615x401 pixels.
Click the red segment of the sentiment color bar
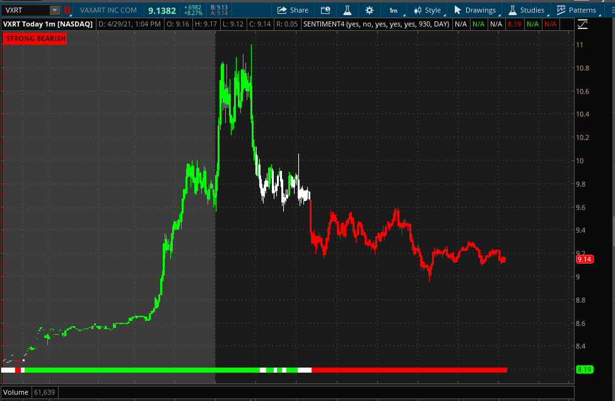409,369
